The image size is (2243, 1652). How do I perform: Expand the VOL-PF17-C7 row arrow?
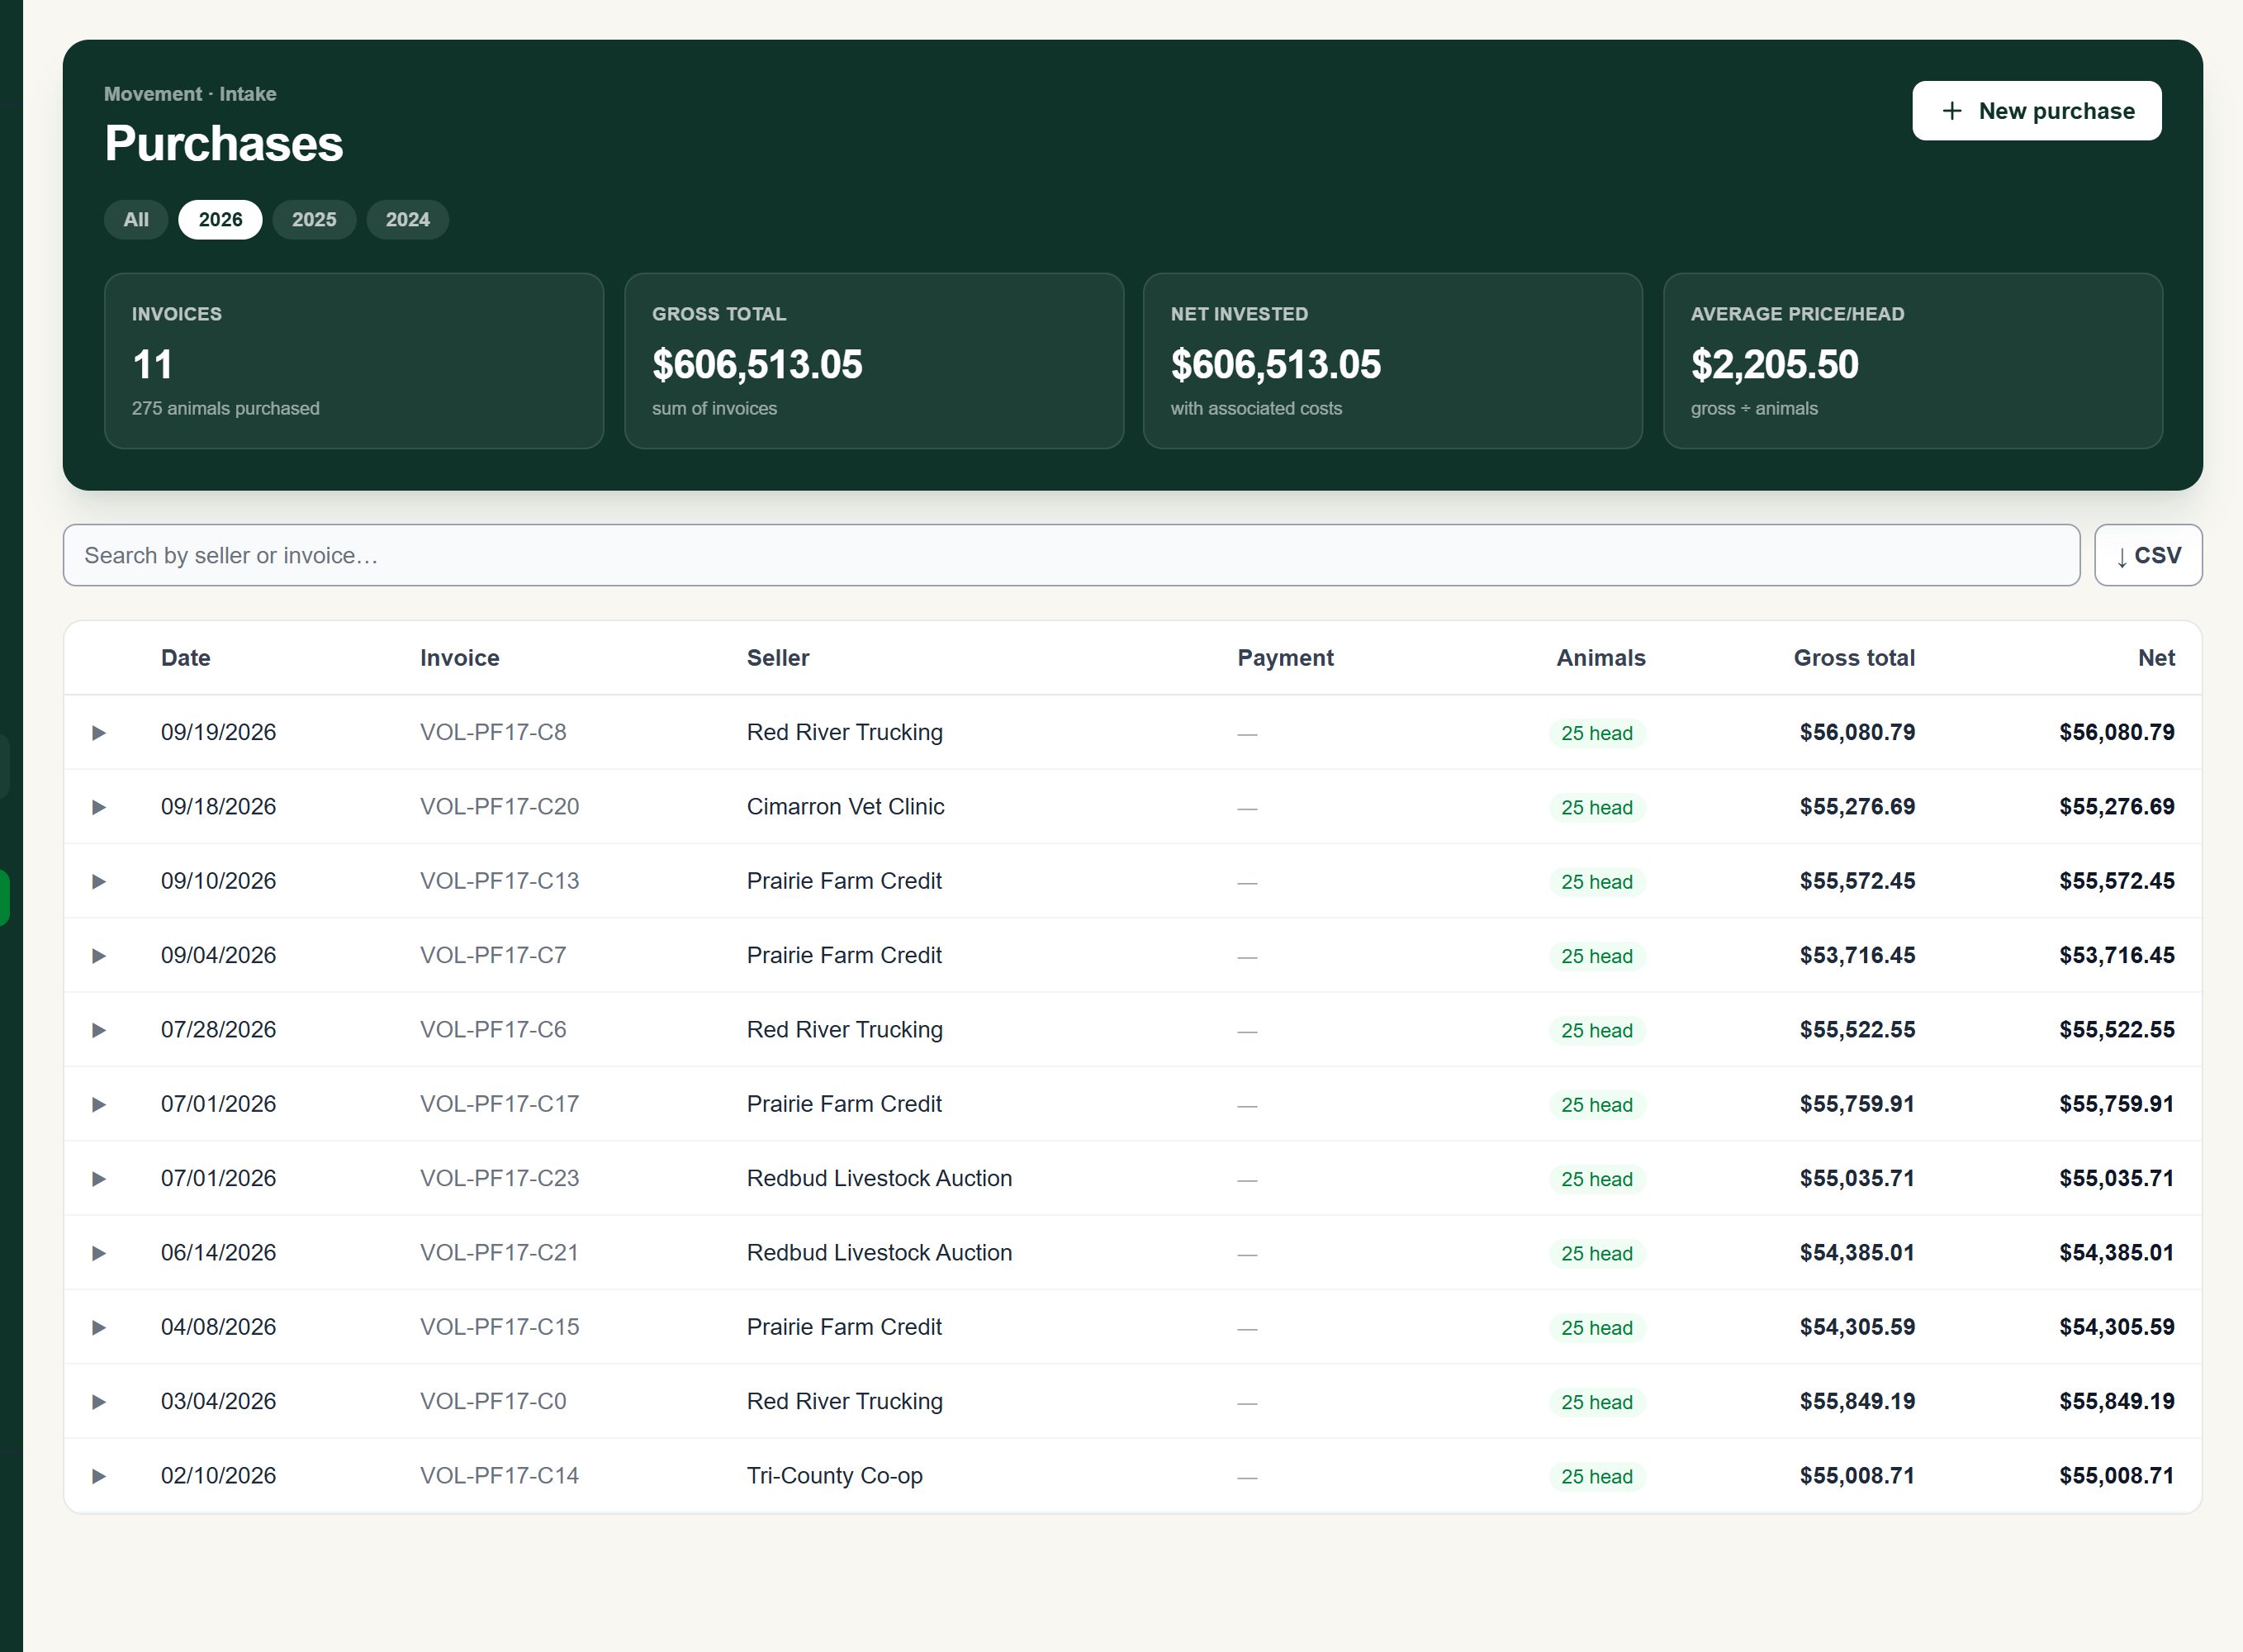click(99, 956)
